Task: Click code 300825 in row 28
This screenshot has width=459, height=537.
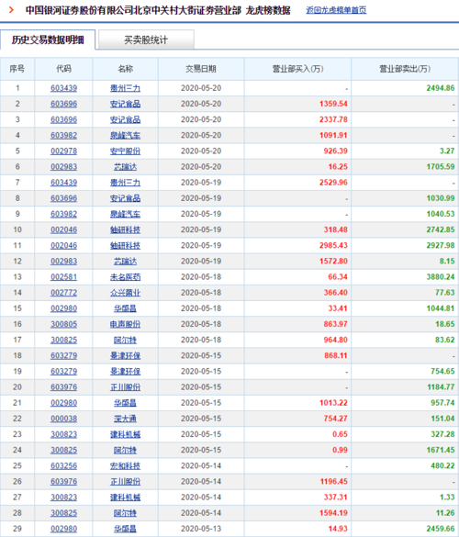Action: [63, 513]
